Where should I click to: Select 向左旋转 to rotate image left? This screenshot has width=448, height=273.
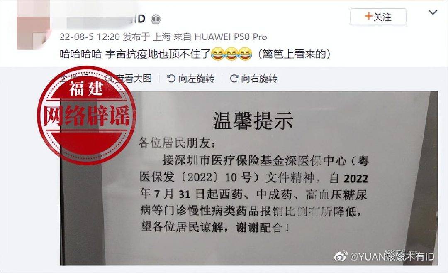point(191,79)
